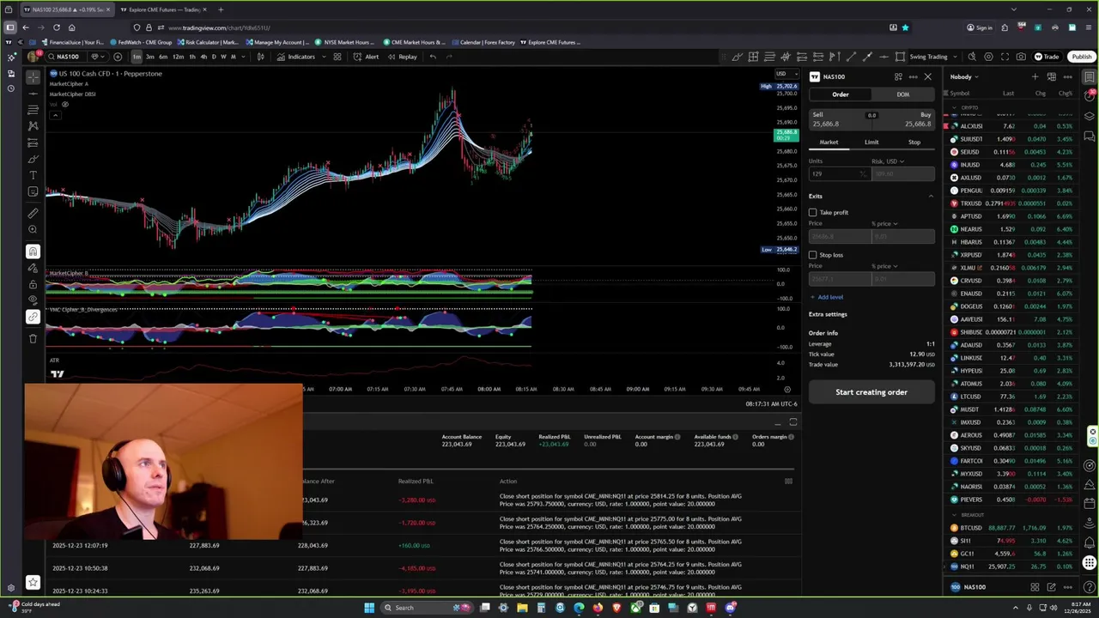Add symbol to watchlist plus icon
1099x618 pixels.
pyautogui.click(x=1035, y=77)
